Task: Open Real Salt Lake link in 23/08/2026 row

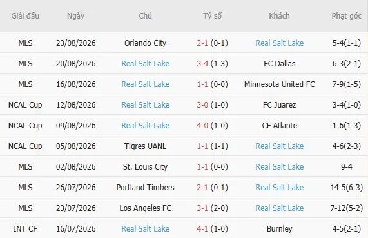Action: [279, 43]
